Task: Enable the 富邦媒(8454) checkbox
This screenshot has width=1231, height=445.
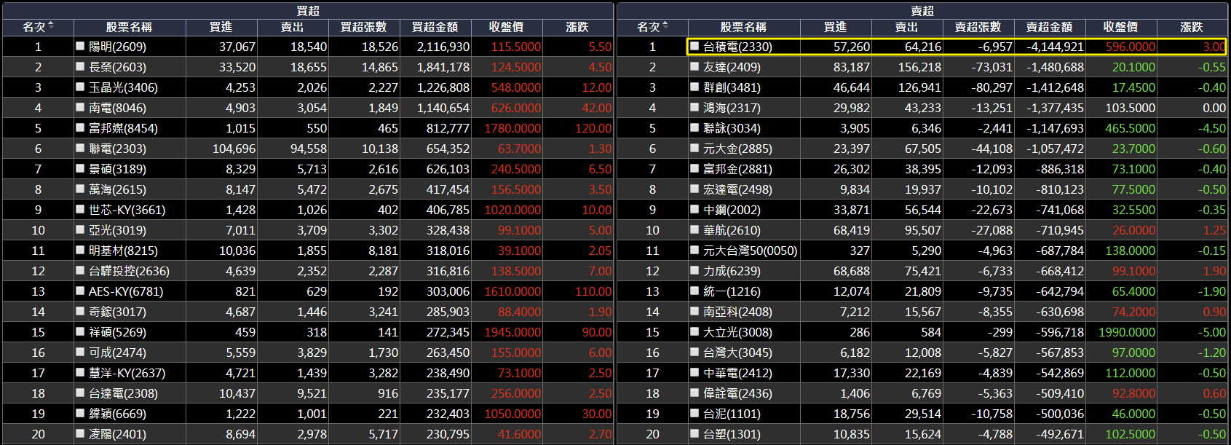Action: (x=80, y=127)
